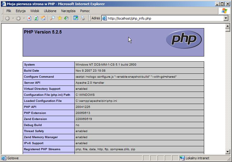
Task: Select 'Windows NT DCS-MM-1-CS 5.1 build 2600' value
Action: [106, 65]
